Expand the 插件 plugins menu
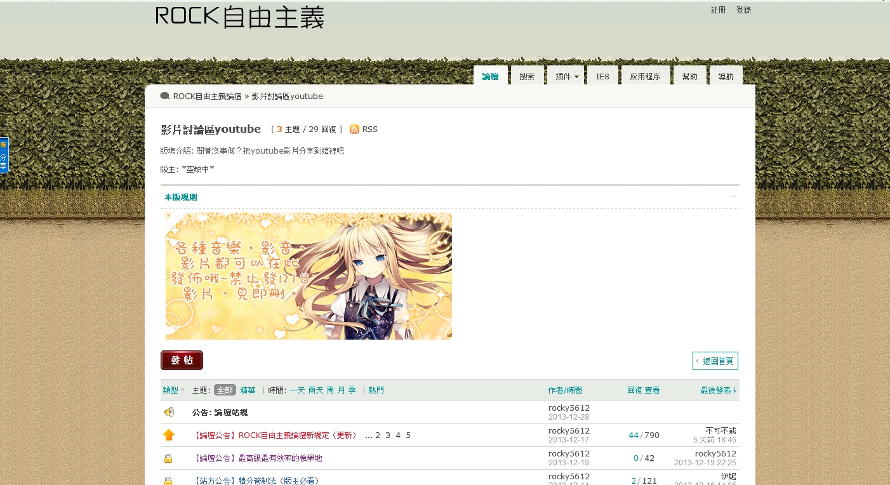Image resolution: width=890 pixels, height=485 pixels. (566, 76)
